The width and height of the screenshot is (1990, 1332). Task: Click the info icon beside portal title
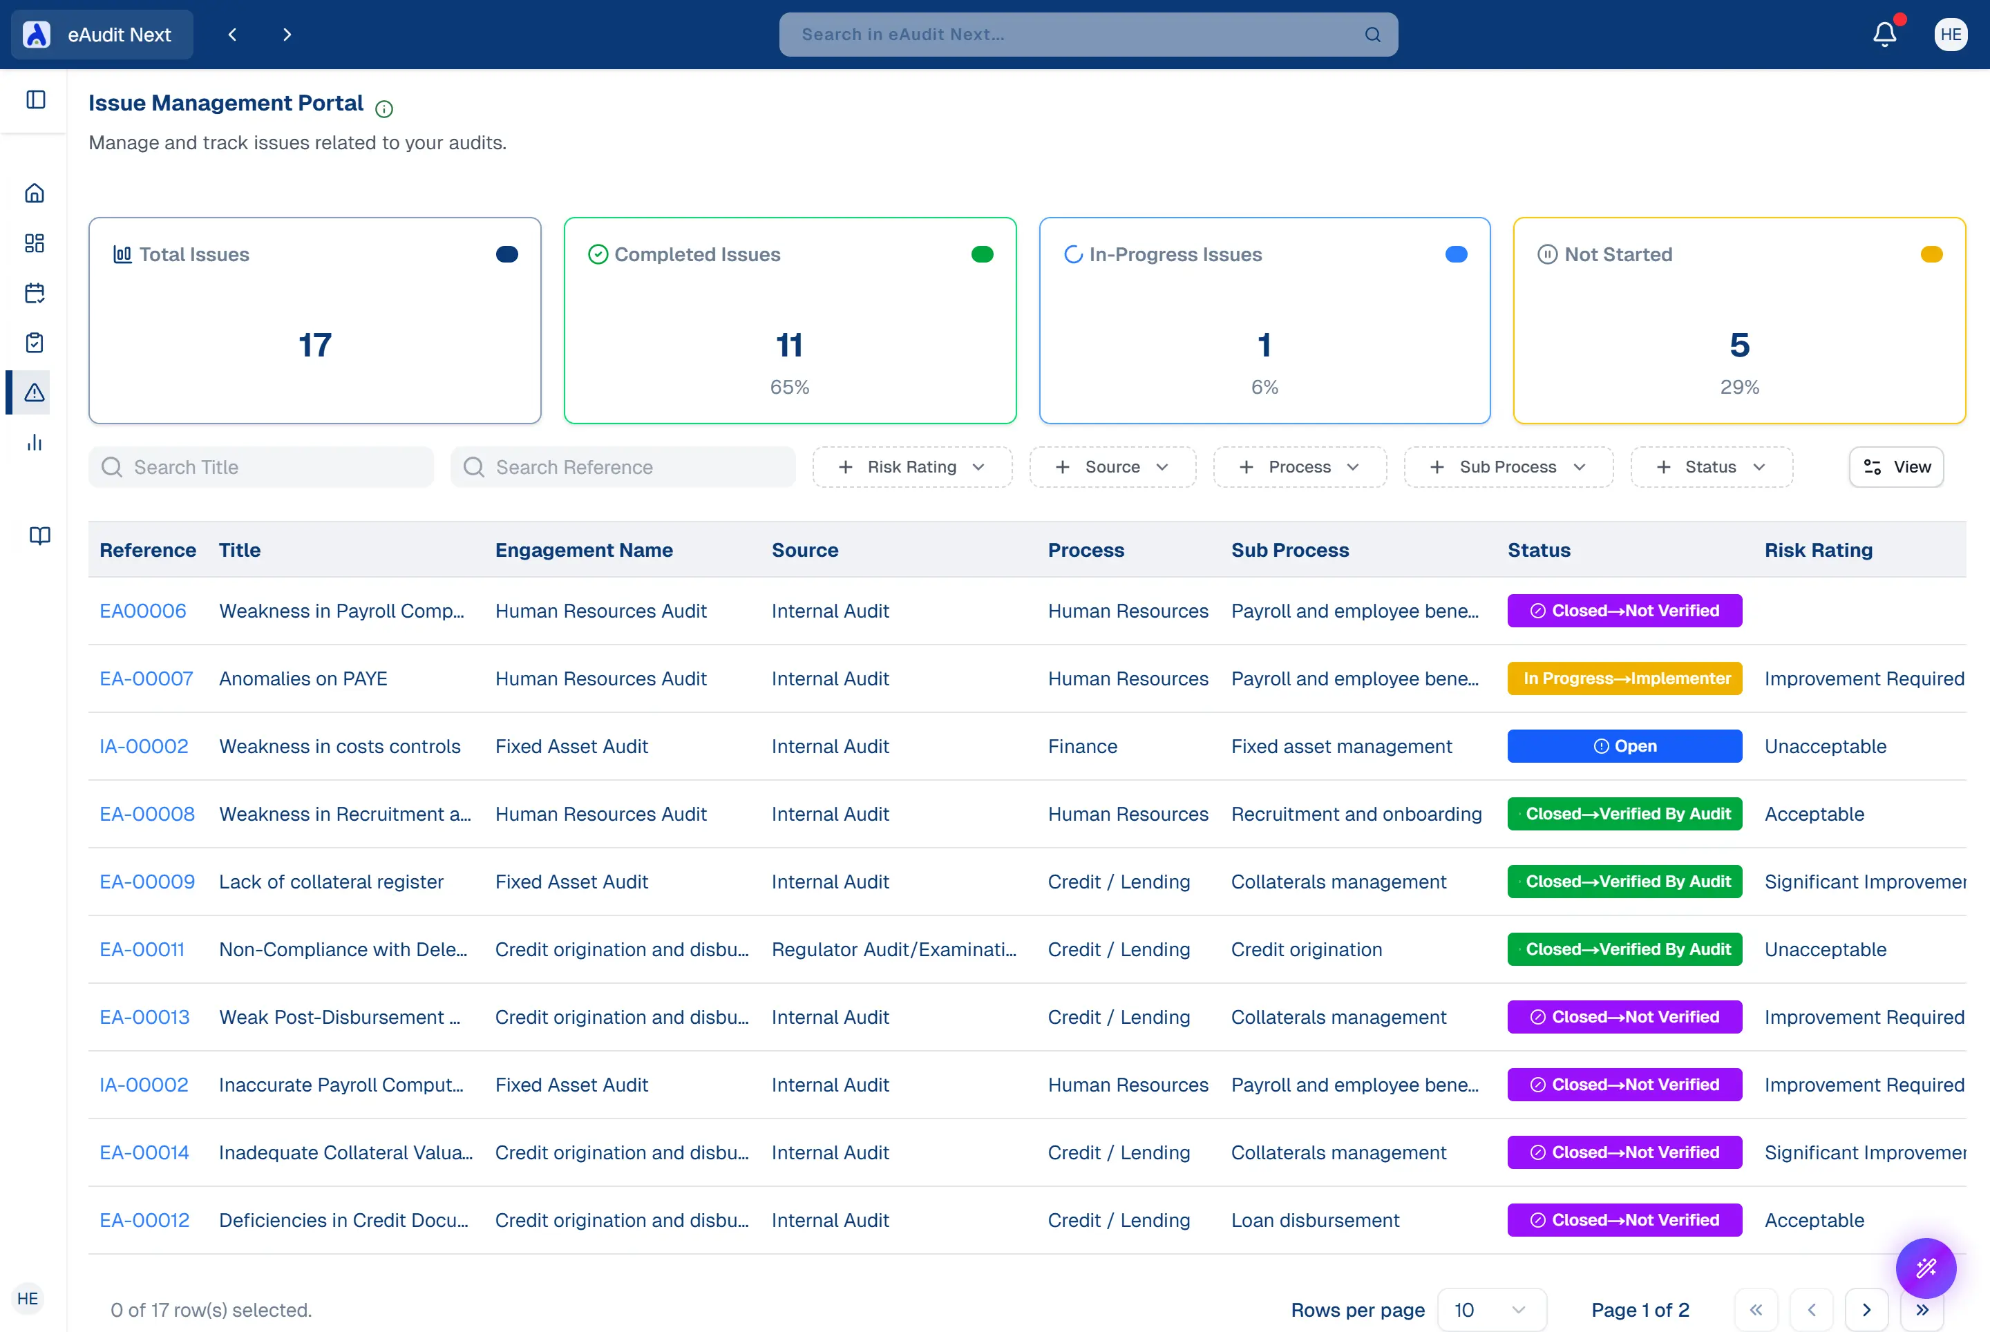point(384,108)
